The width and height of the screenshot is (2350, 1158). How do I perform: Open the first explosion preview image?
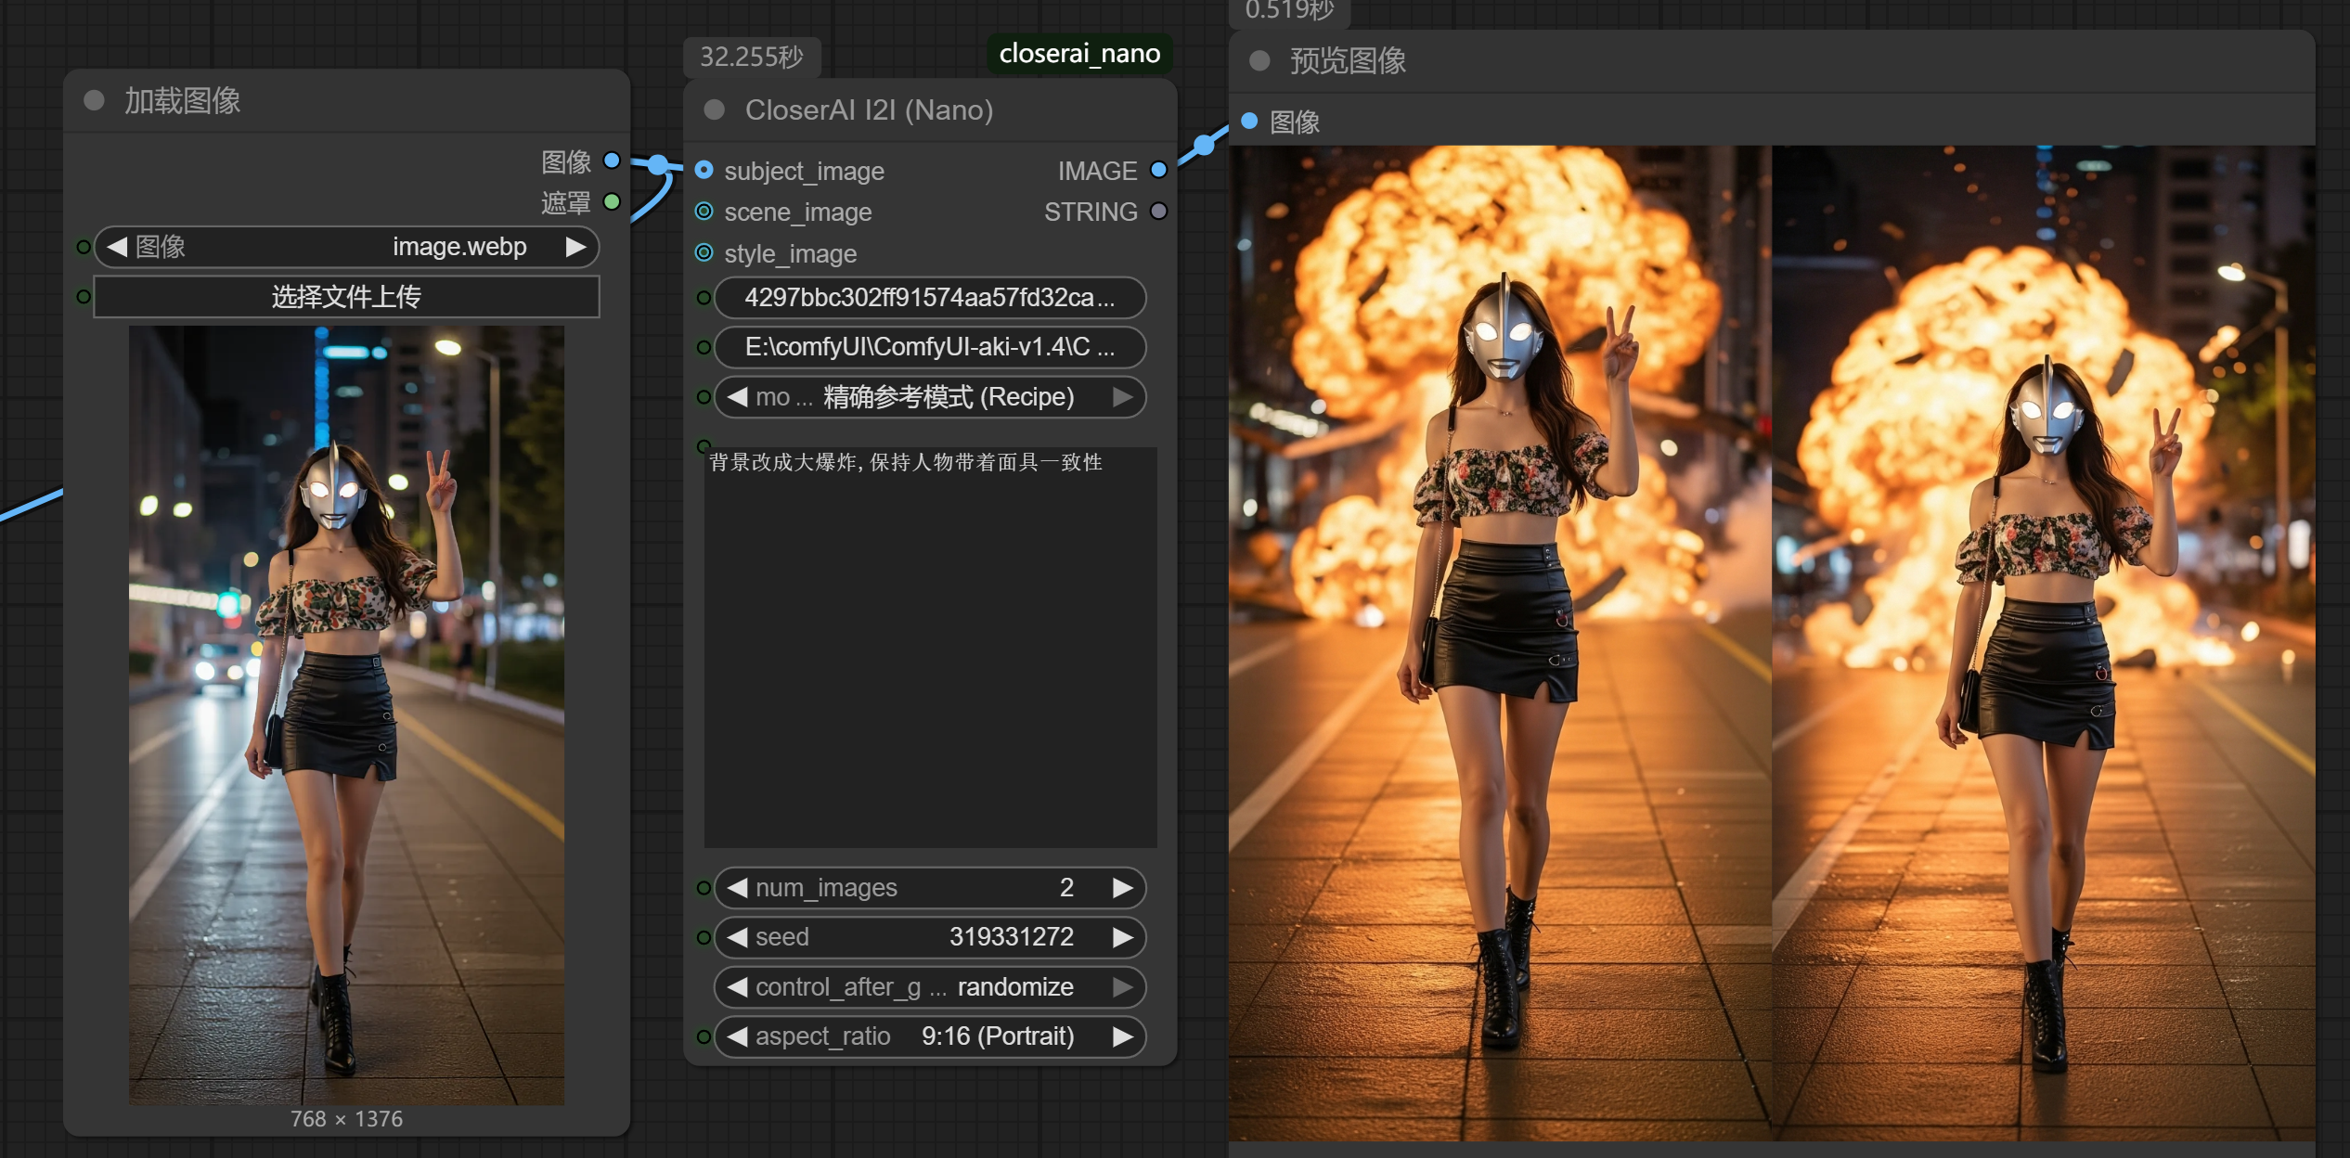pyautogui.click(x=1500, y=642)
